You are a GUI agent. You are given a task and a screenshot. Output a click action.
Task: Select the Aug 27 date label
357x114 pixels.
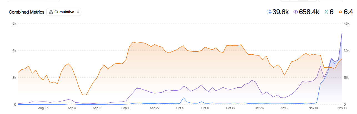43,108
